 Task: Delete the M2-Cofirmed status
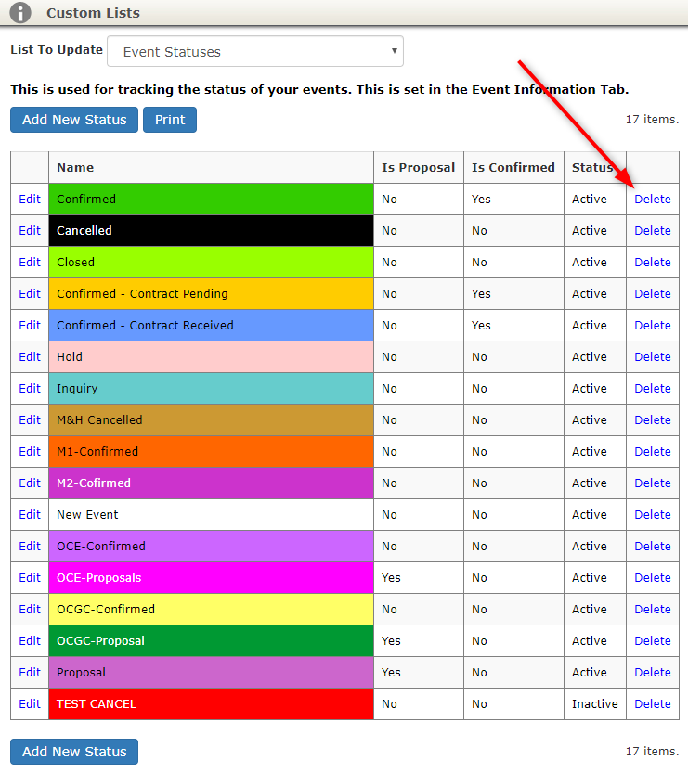click(653, 483)
